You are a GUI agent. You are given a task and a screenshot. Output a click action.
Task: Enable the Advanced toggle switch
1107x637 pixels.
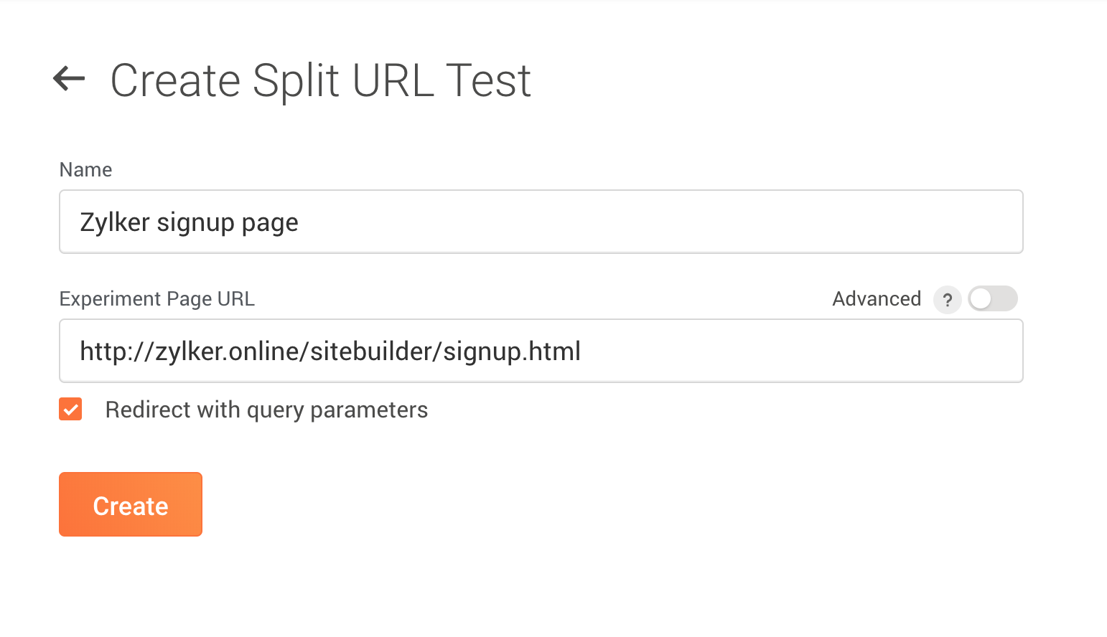point(993,298)
